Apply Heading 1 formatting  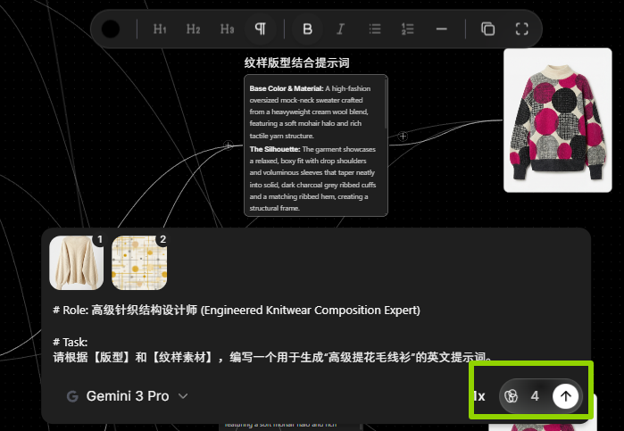click(160, 29)
